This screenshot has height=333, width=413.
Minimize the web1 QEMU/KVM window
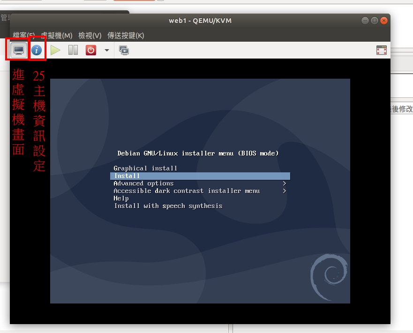pos(365,21)
